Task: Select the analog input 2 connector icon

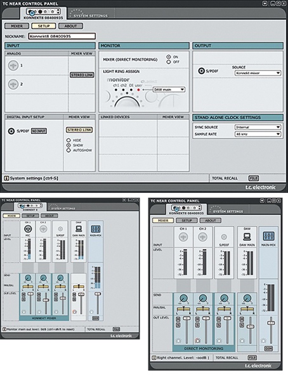Action: tap(13, 84)
